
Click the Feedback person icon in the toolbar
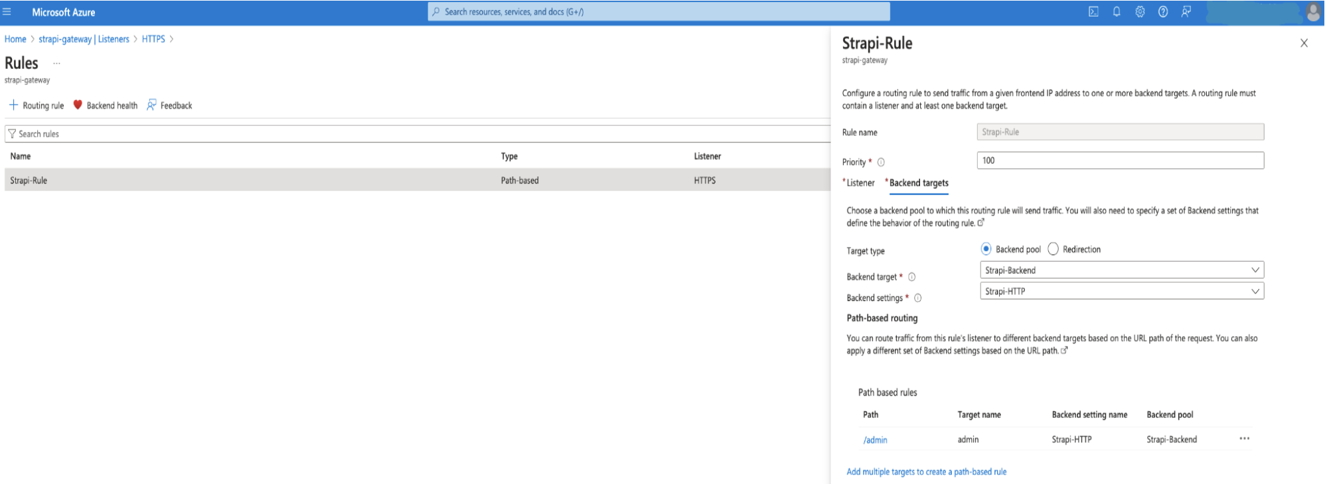pyautogui.click(x=151, y=105)
